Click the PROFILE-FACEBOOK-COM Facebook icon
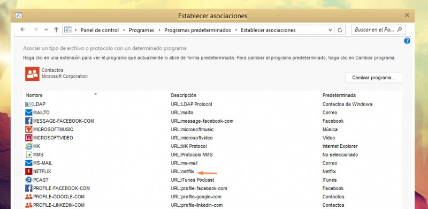Screen dimensions: 428x209 coord(29,188)
